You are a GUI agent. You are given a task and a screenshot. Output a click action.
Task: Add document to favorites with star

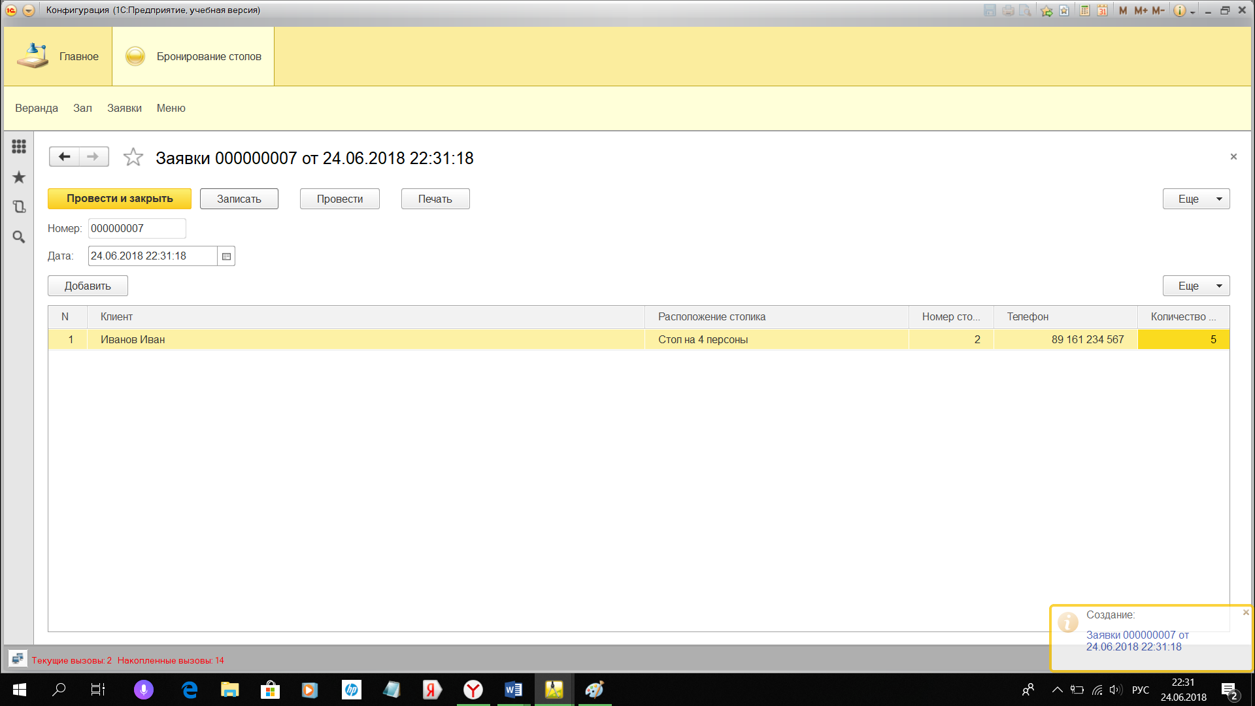[x=133, y=157]
